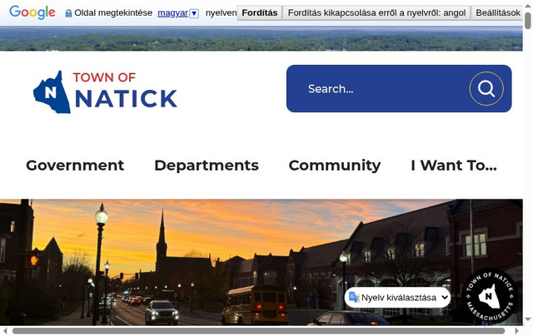Click the Google logo in translate bar
Viewport: 533px width, 336px height.
tap(32, 12)
